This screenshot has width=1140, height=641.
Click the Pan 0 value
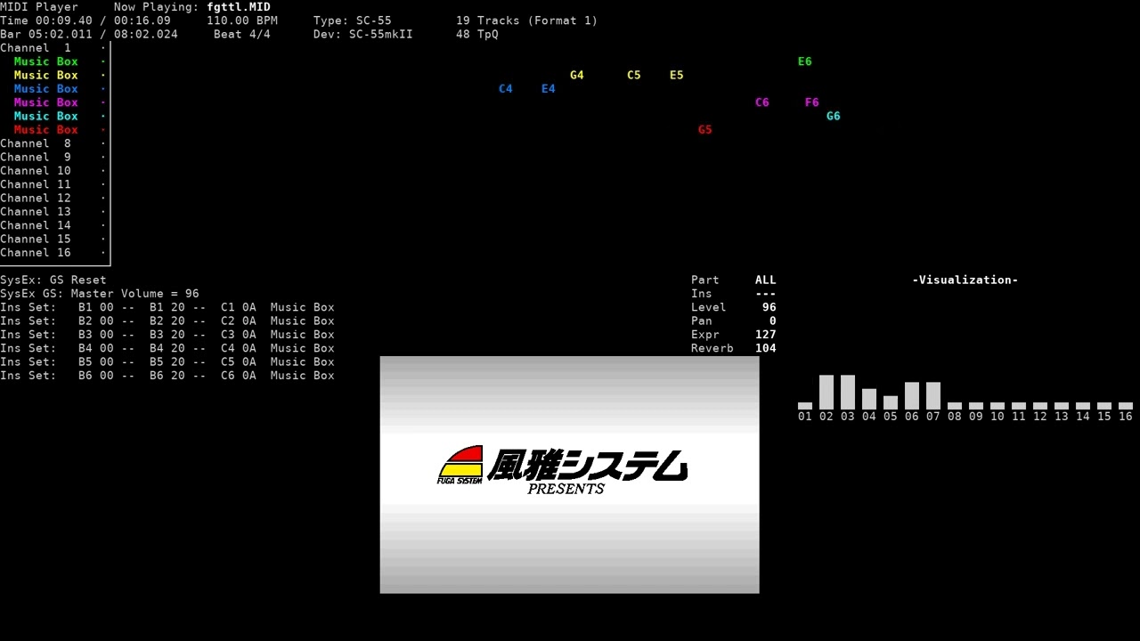tap(773, 320)
